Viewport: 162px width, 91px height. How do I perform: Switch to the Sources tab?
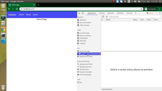tap(129, 13)
